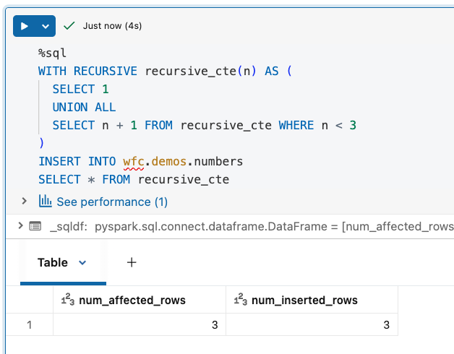Click the num_inserted_rows cell showing 3
The width and height of the screenshot is (454, 354).
312,325
